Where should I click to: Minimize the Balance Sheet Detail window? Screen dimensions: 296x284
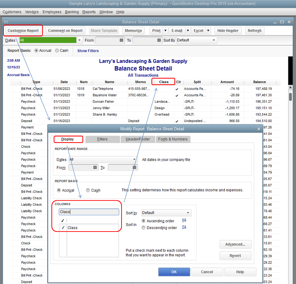(275, 22)
